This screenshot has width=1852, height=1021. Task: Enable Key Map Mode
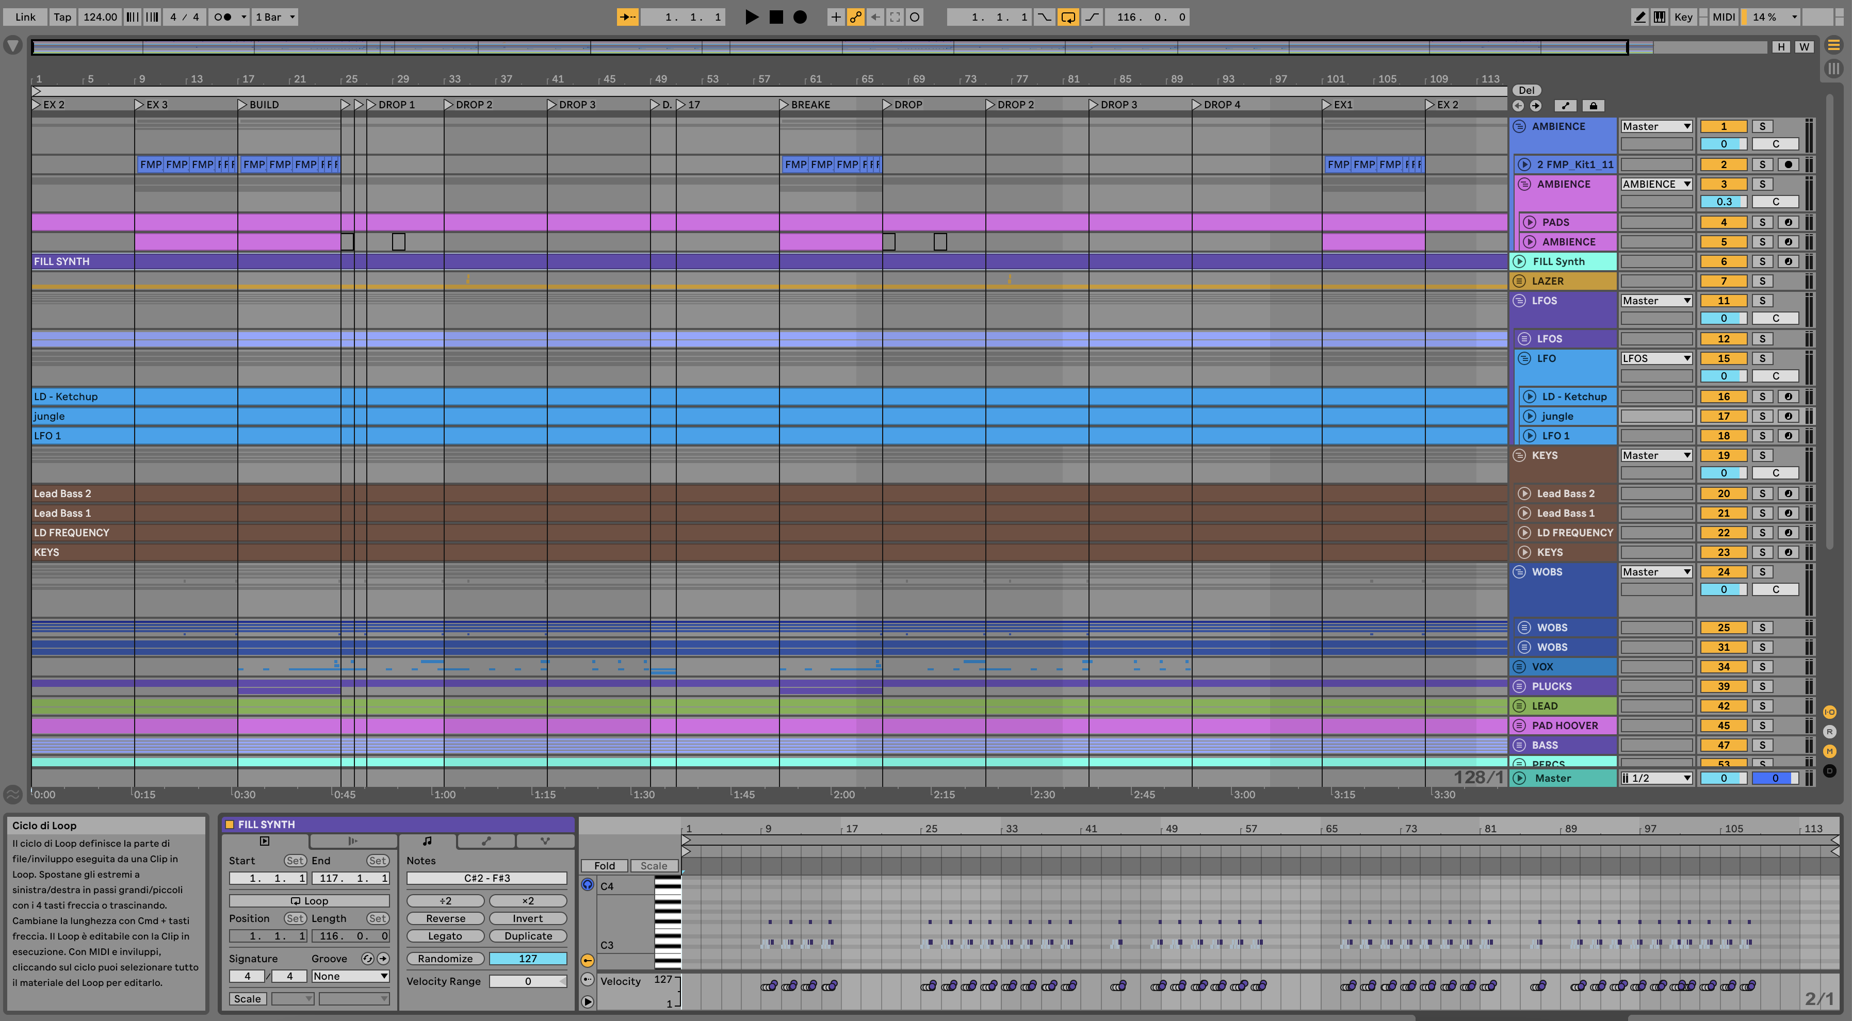(x=1683, y=17)
